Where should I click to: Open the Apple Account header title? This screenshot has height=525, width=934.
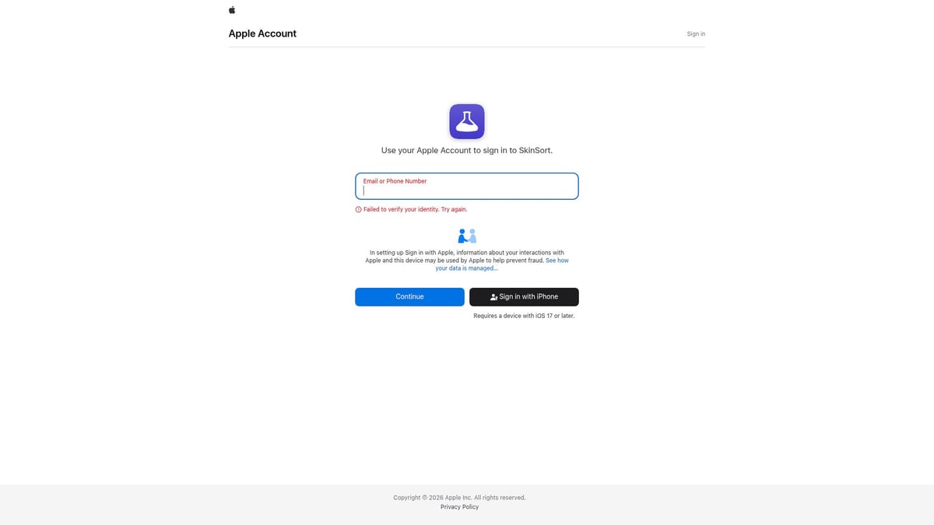(262, 33)
